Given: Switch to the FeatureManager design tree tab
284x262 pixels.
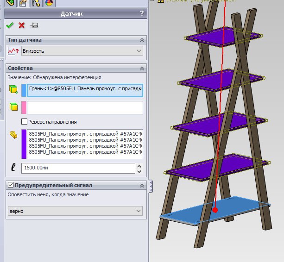Looking at the screenshot, I should pos(9,3).
